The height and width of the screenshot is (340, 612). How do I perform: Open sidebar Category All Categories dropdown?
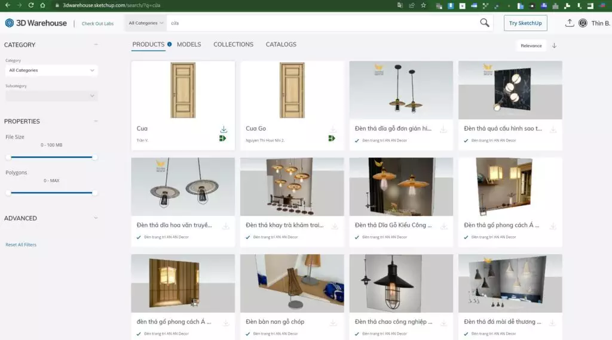[51, 70]
